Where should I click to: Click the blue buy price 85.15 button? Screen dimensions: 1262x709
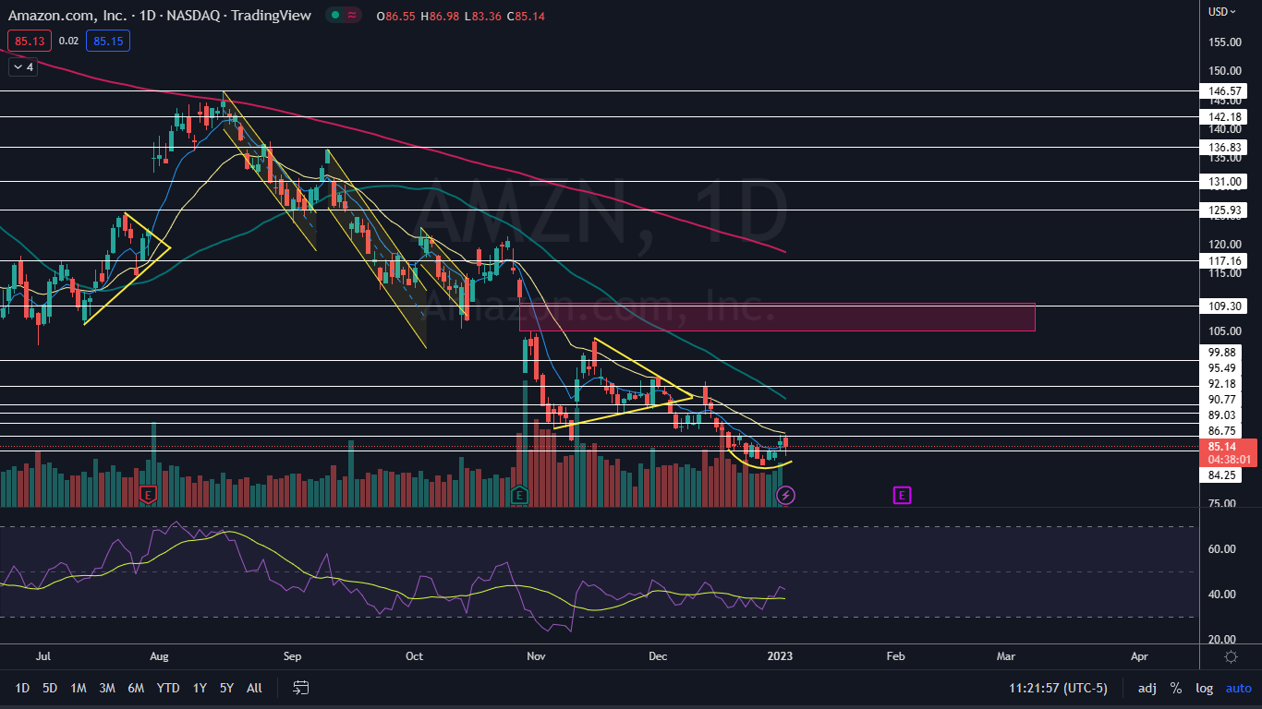[x=108, y=41]
